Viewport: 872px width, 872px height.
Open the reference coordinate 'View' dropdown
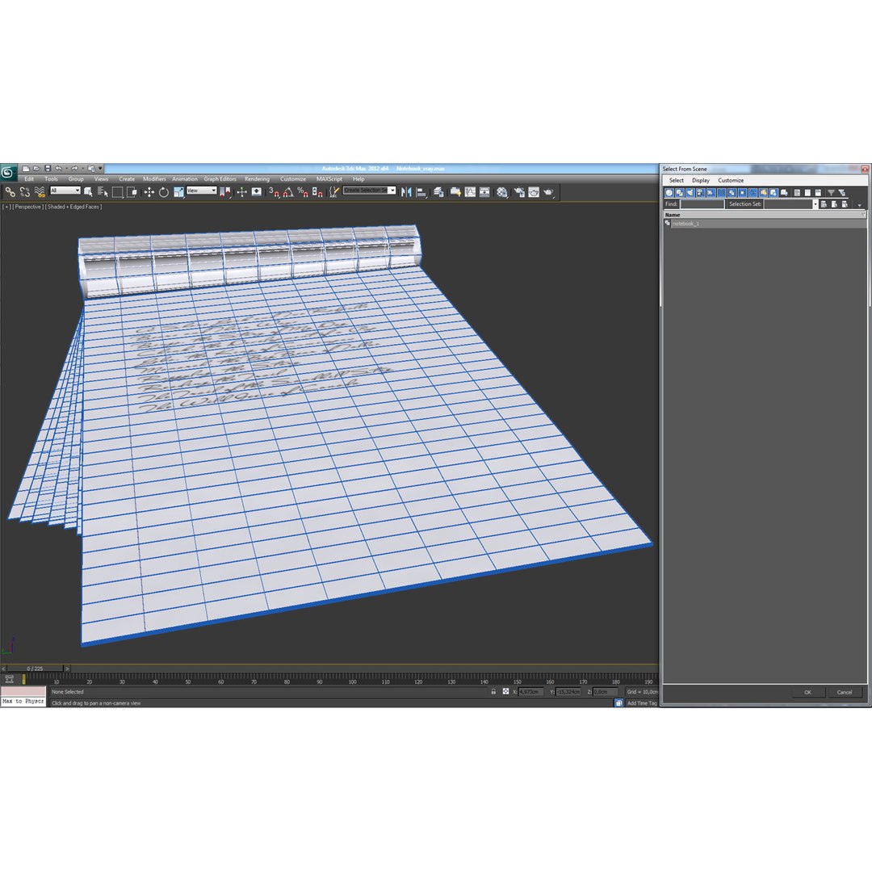tap(201, 191)
